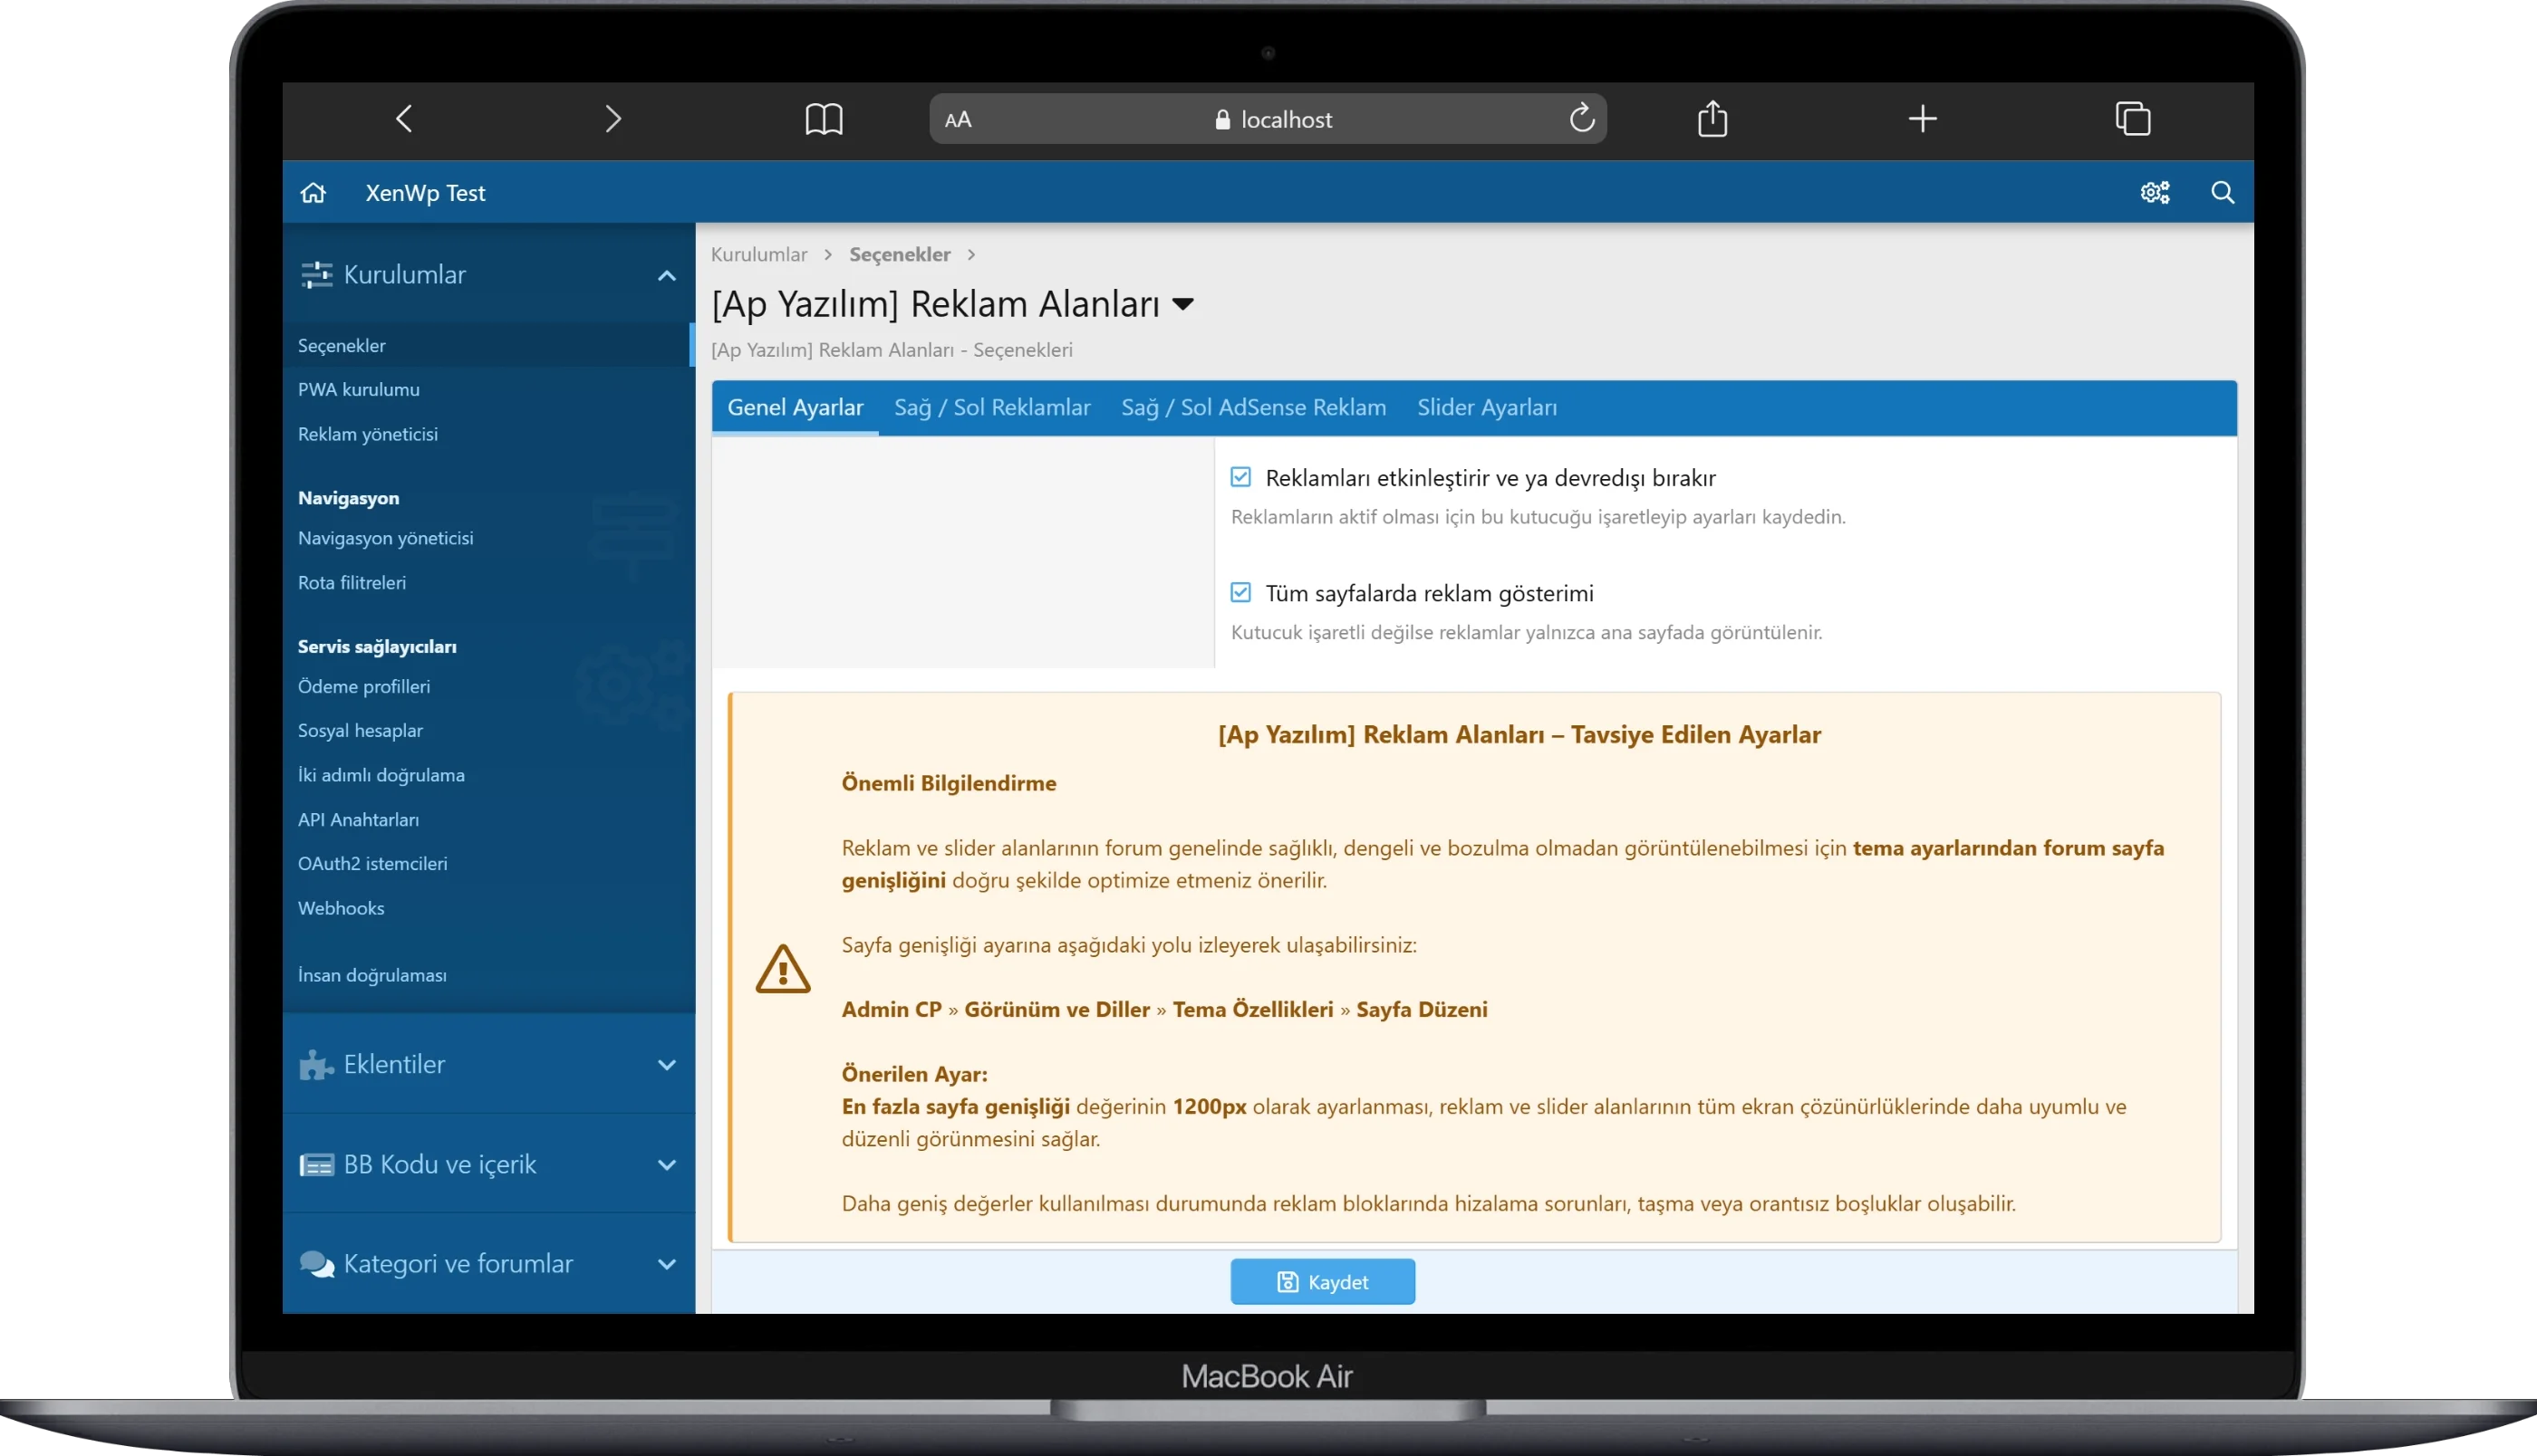This screenshot has width=2537, height=1456.
Task: Open the admin settings gears icon
Action: tap(2154, 193)
